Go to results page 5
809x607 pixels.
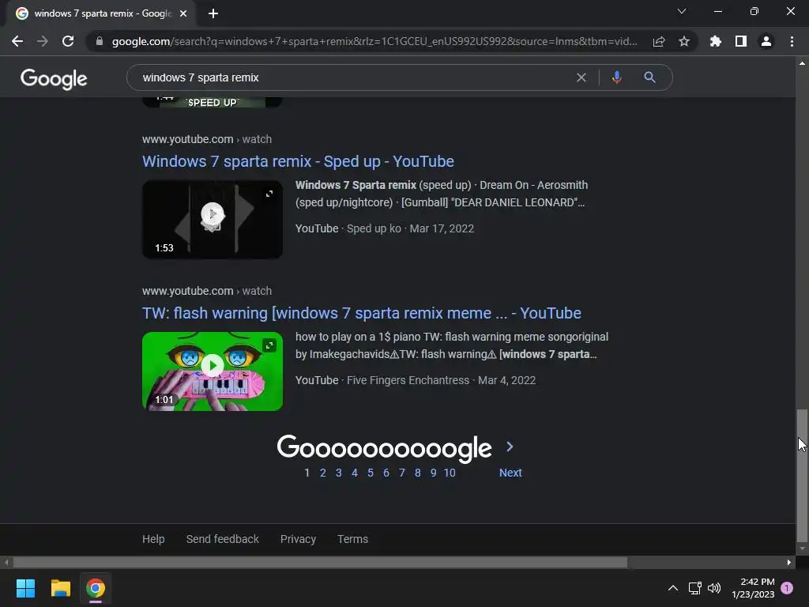click(371, 473)
